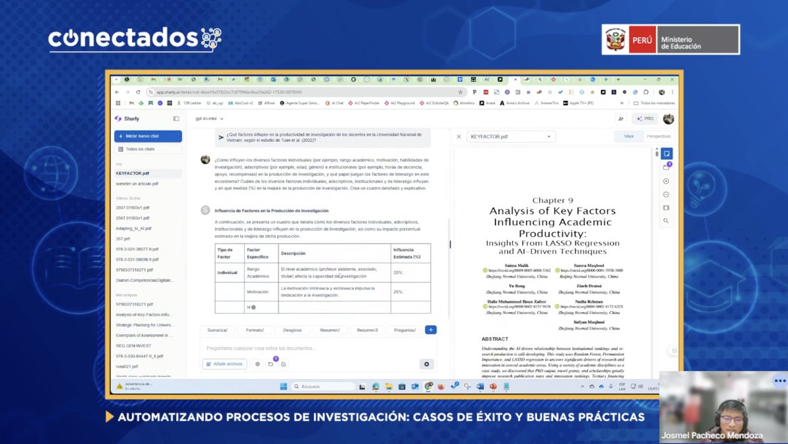Screen dimensions: 788x444
Task: Click the Preguntame chat input field
Action: click(x=318, y=348)
